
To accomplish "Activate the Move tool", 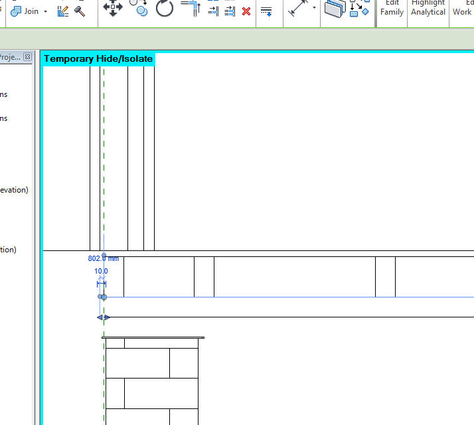I will pyautogui.click(x=113, y=9).
